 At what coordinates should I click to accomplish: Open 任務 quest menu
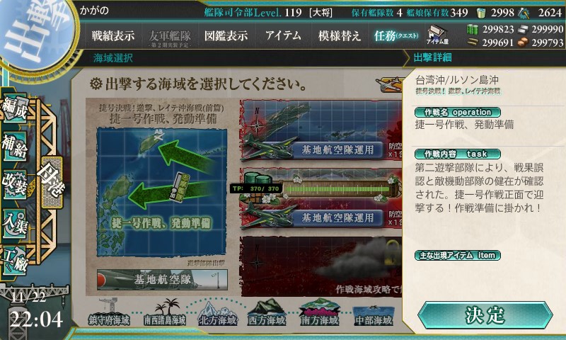click(x=396, y=35)
